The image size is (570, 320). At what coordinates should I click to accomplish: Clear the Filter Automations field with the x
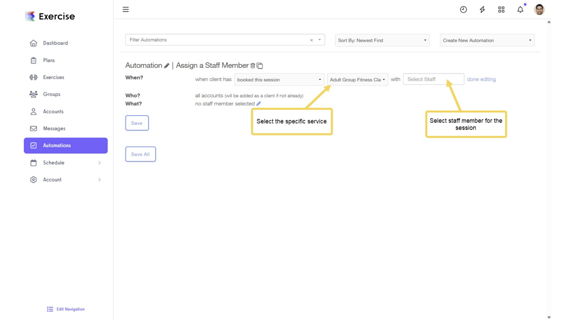pos(311,40)
